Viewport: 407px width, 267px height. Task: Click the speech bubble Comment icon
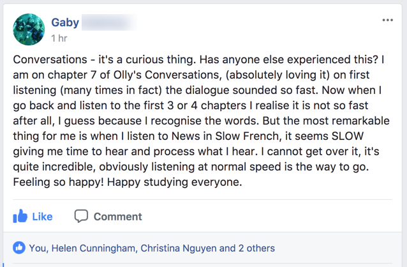(81, 217)
